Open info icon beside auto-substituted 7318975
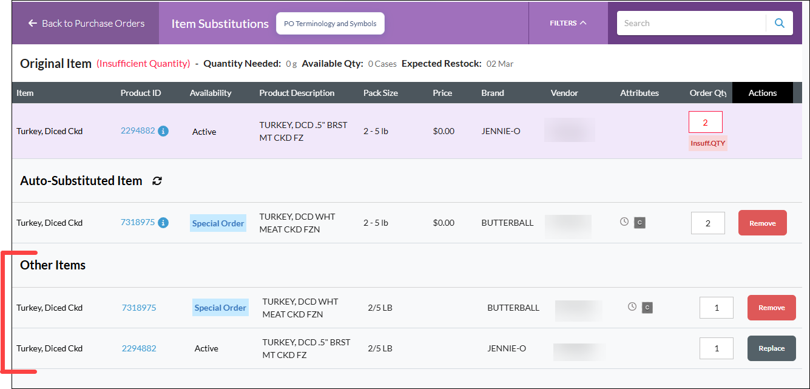 163,223
